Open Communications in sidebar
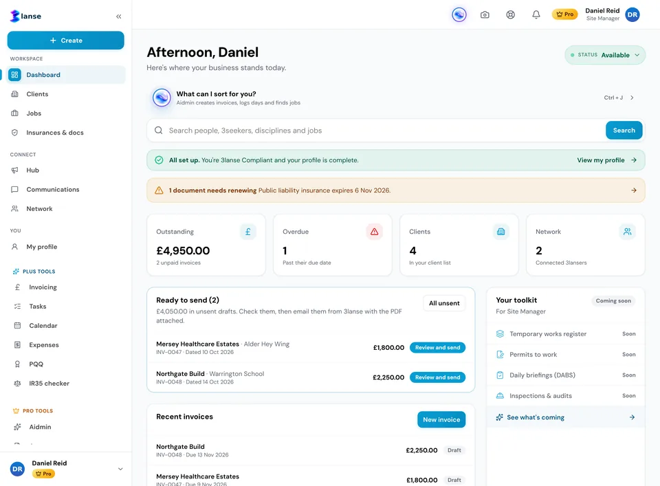660x486 pixels. (66, 189)
